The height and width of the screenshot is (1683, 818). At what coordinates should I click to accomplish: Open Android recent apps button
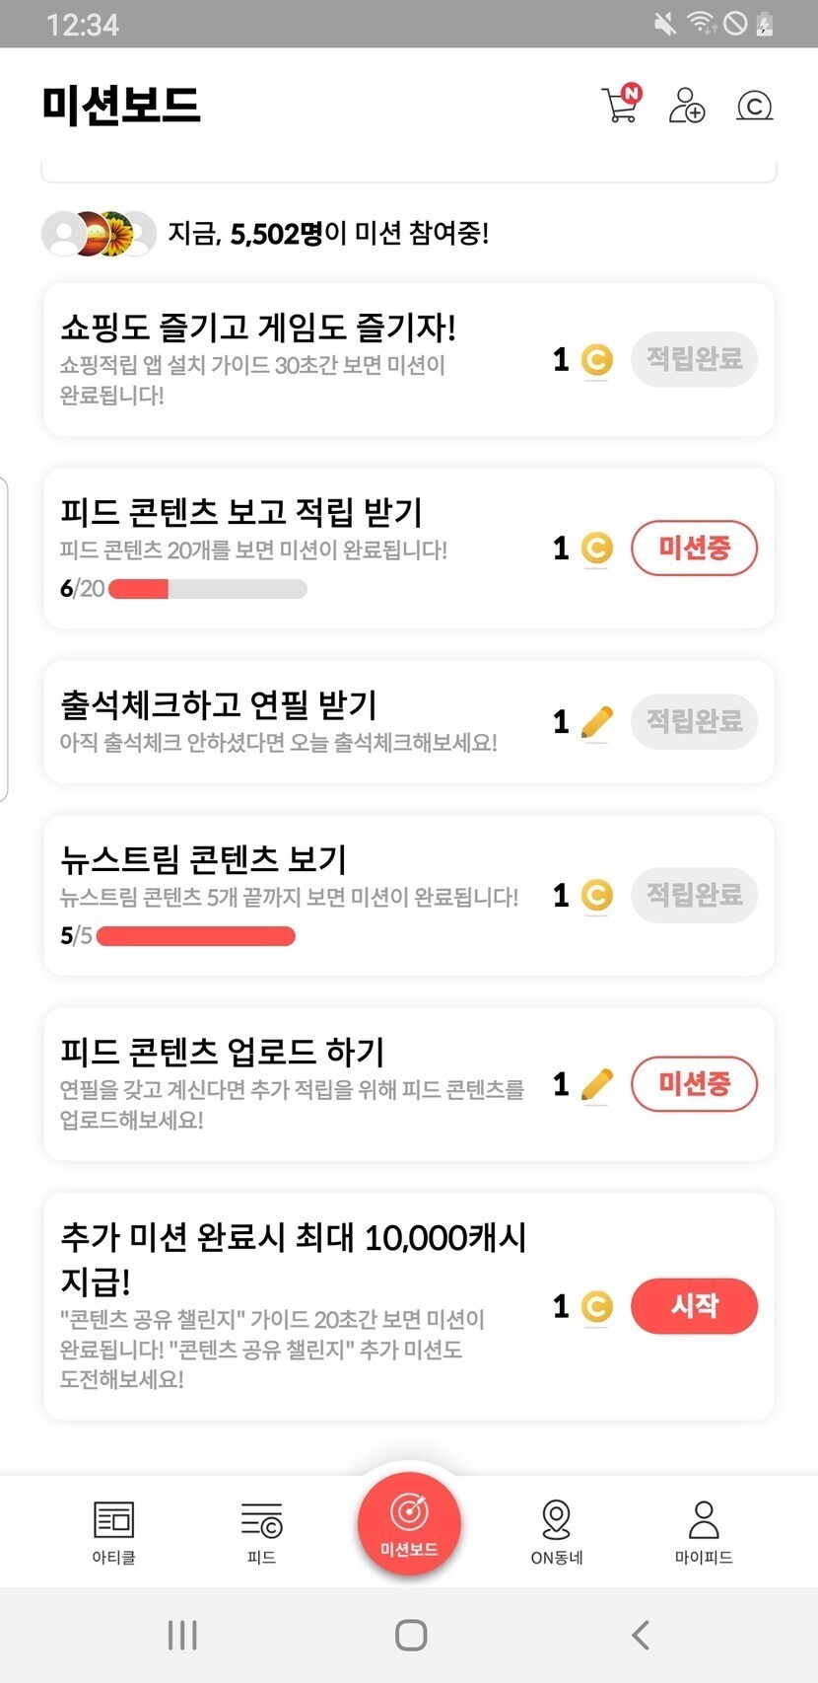[182, 1635]
